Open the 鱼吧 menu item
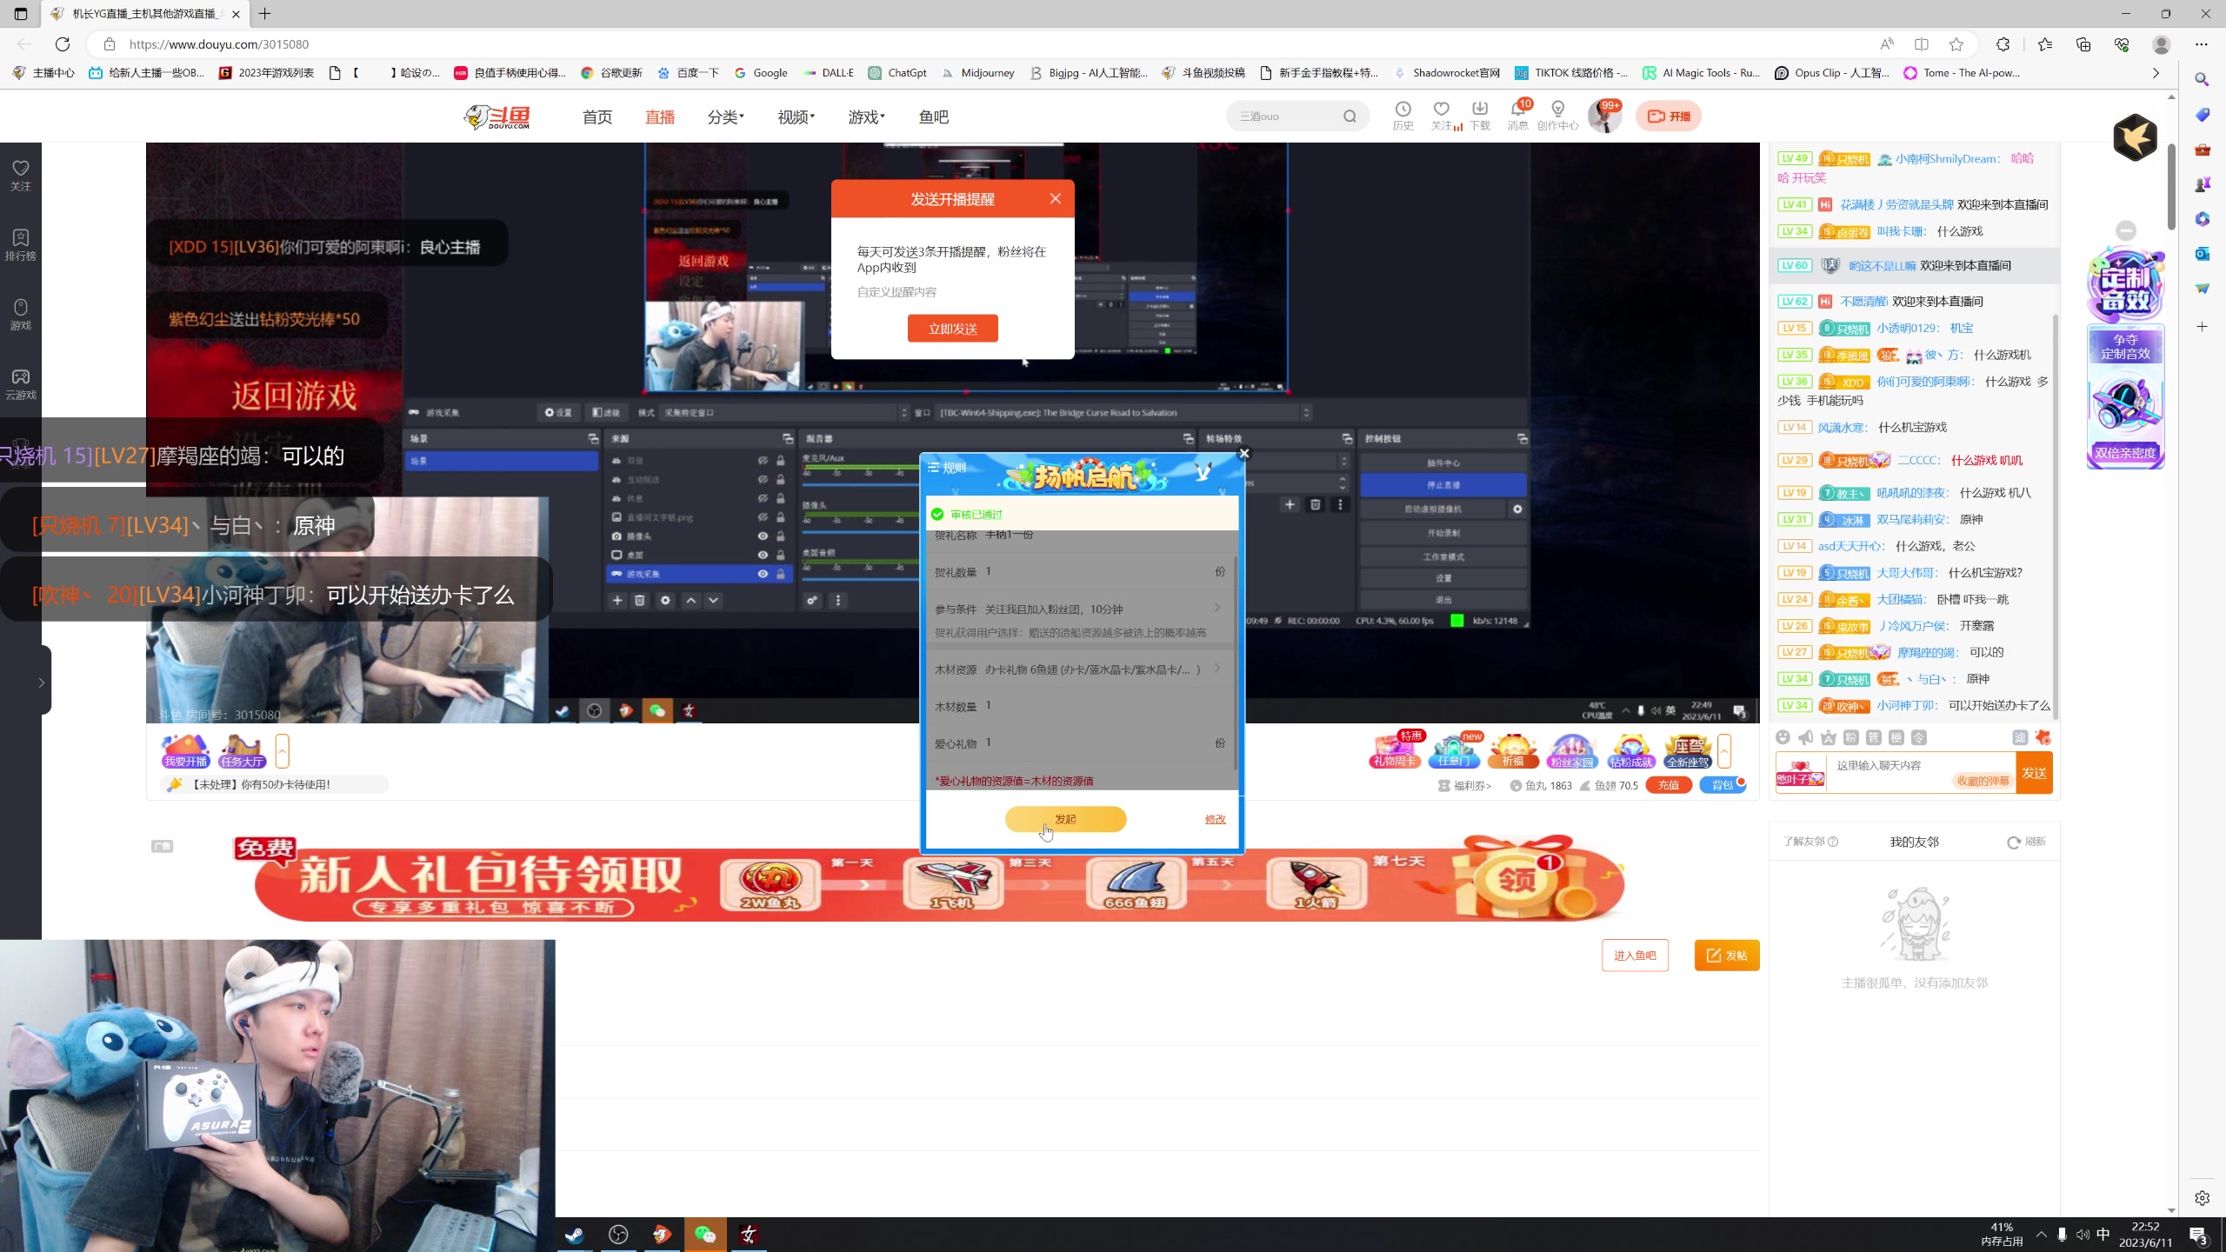This screenshot has height=1252, width=2226. click(933, 117)
